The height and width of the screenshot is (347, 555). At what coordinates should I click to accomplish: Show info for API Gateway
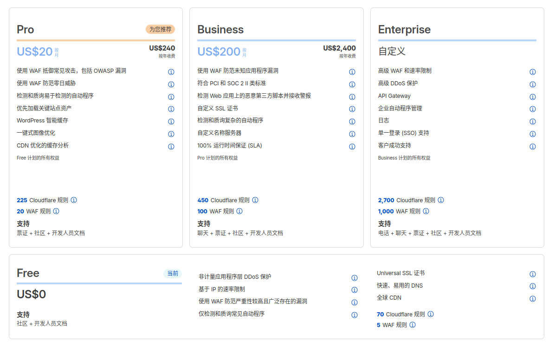point(532,96)
